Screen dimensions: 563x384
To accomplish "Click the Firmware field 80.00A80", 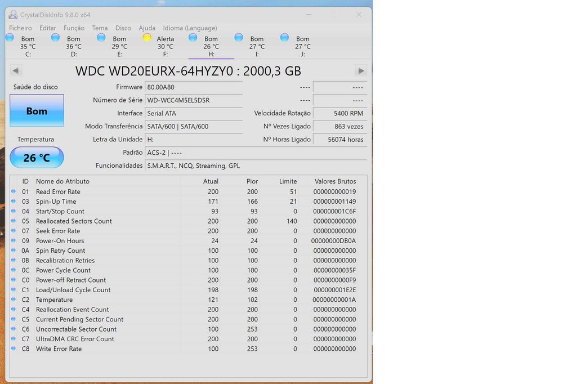I will tap(194, 87).
